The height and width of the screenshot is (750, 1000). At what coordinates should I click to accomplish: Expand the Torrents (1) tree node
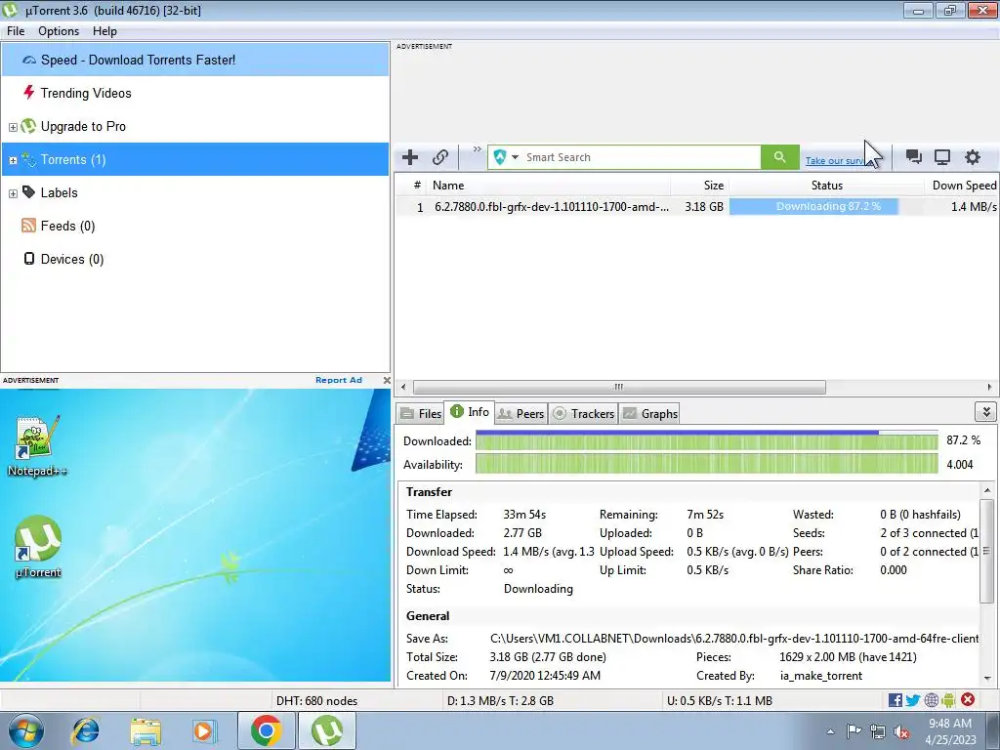click(x=13, y=160)
